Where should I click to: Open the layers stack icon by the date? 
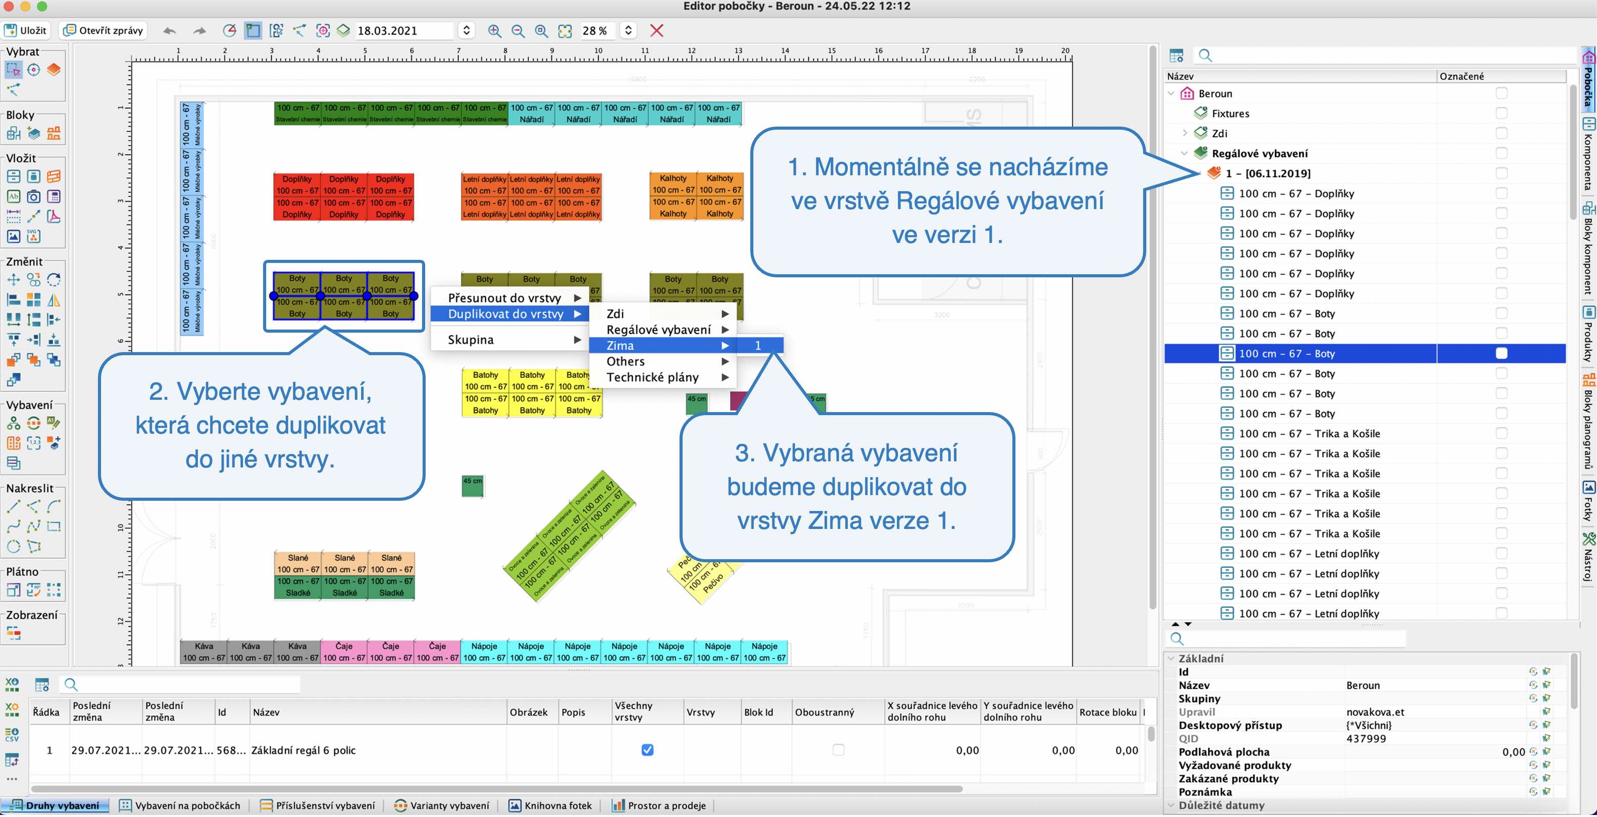(x=343, y=31)
